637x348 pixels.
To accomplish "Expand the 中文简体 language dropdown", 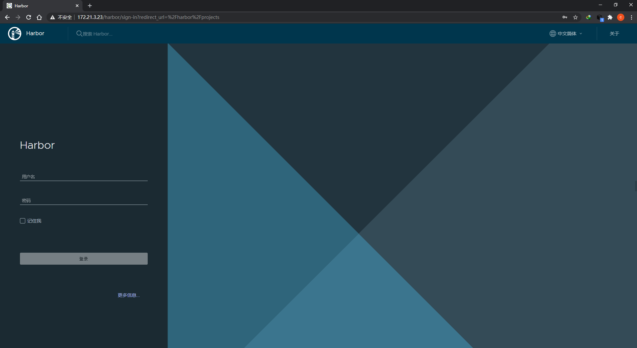I will click(566, 34).
